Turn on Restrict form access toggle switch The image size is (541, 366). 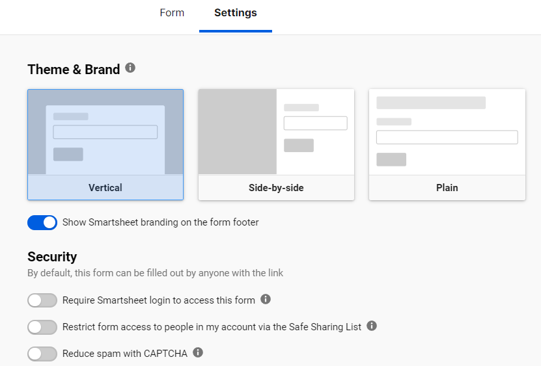[x=42, y=327]
